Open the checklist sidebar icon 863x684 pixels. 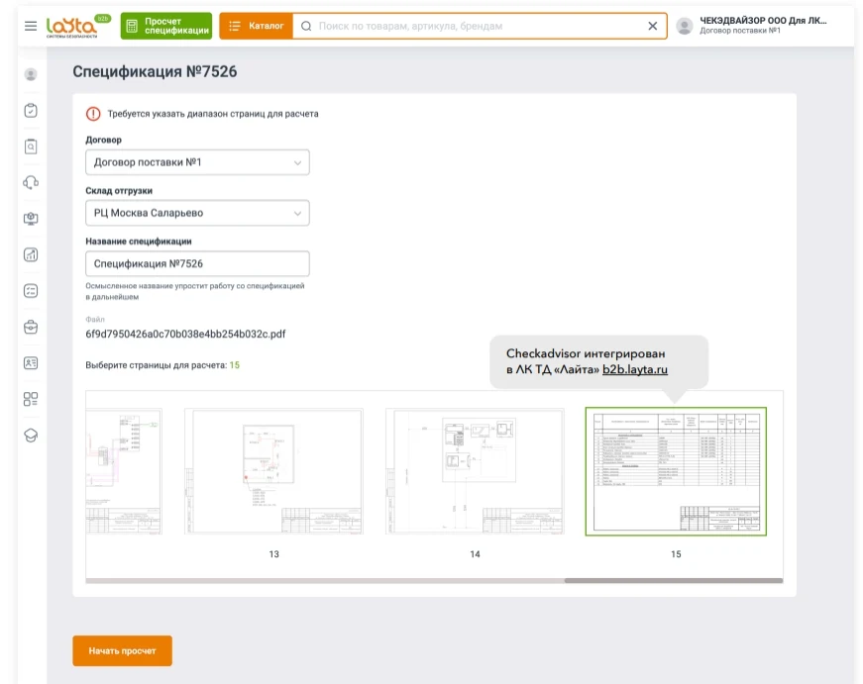[31, 291]
